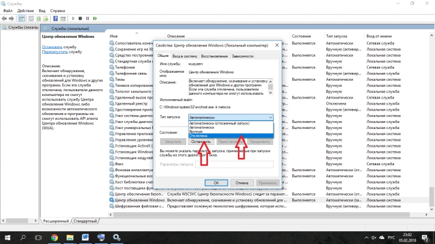The image size is (435, 244).
Task: Open the Windows Start button
Action: click(8, 238)
